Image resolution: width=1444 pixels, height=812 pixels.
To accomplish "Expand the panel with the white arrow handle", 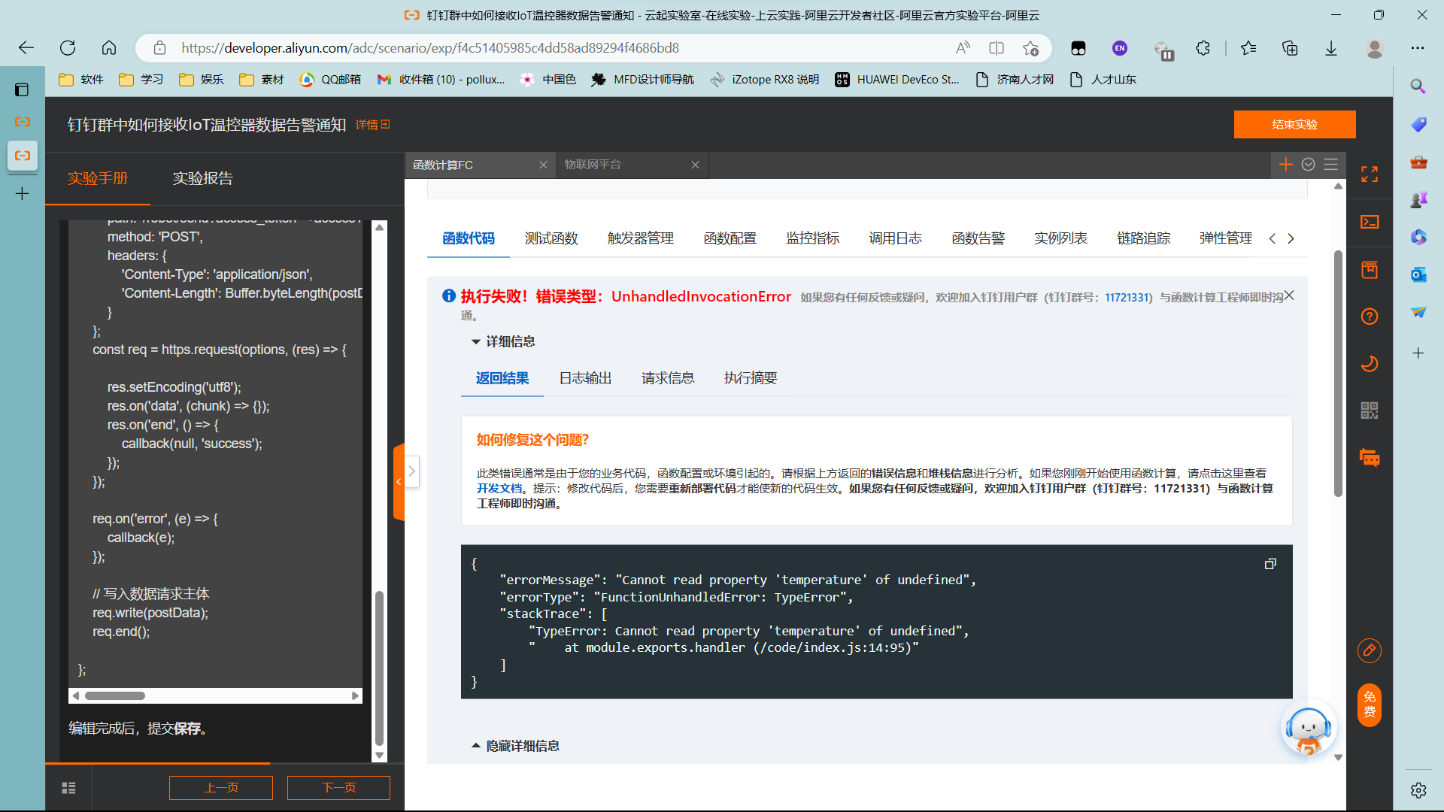I will click(x=411, y=471).
